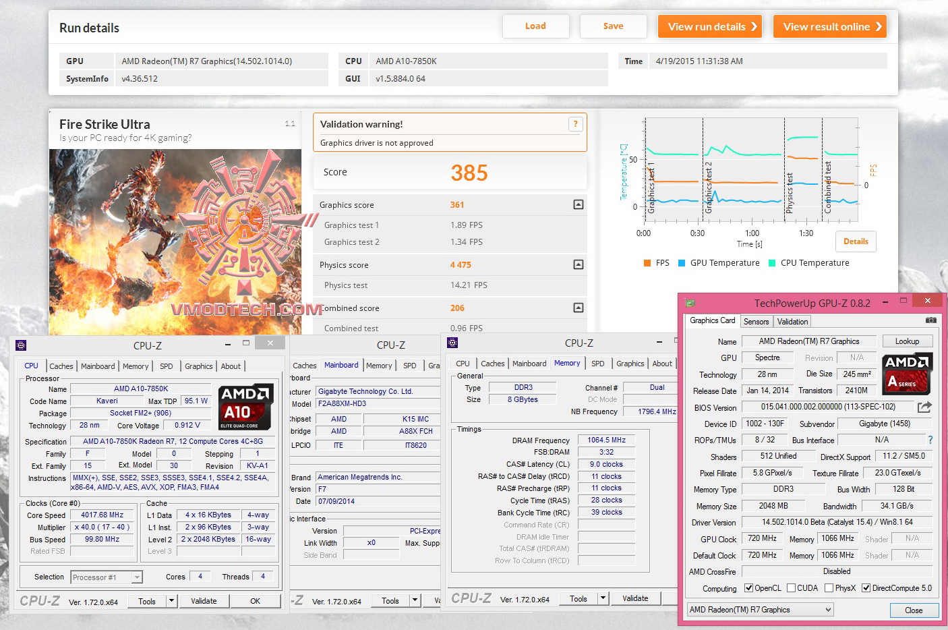This screenshot has width=948, height=630.
Task: Collapse the Physics score section
Action: pos(578,264)
